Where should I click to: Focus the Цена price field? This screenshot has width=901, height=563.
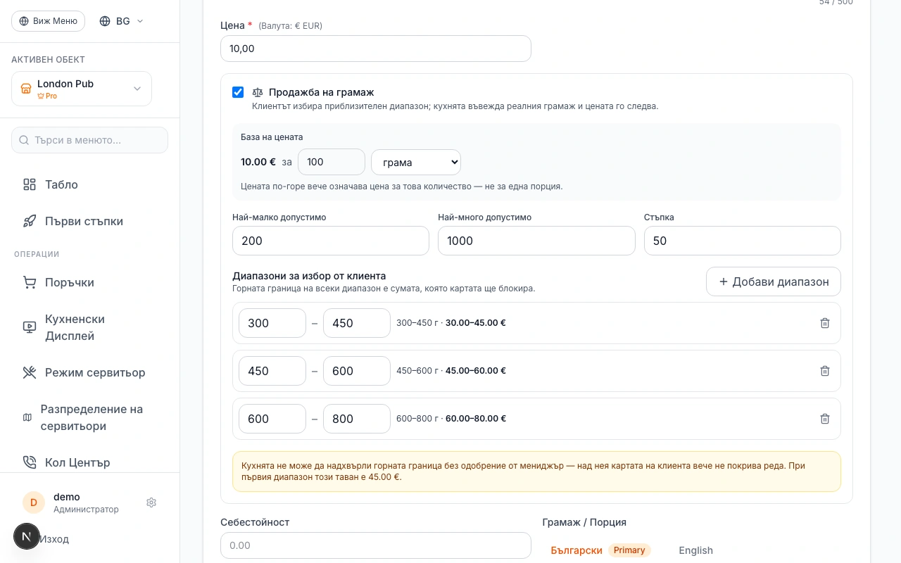click(376, 49)
